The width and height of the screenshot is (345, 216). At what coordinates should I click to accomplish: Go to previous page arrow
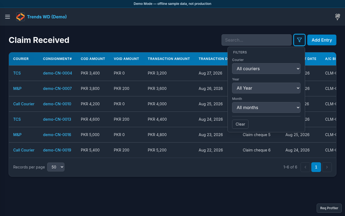pos(305,167)
